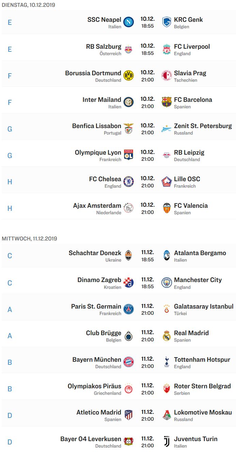Screen dimensions: 236x452
Task: Click the Bayern München crest
Action: coord(128,362)
